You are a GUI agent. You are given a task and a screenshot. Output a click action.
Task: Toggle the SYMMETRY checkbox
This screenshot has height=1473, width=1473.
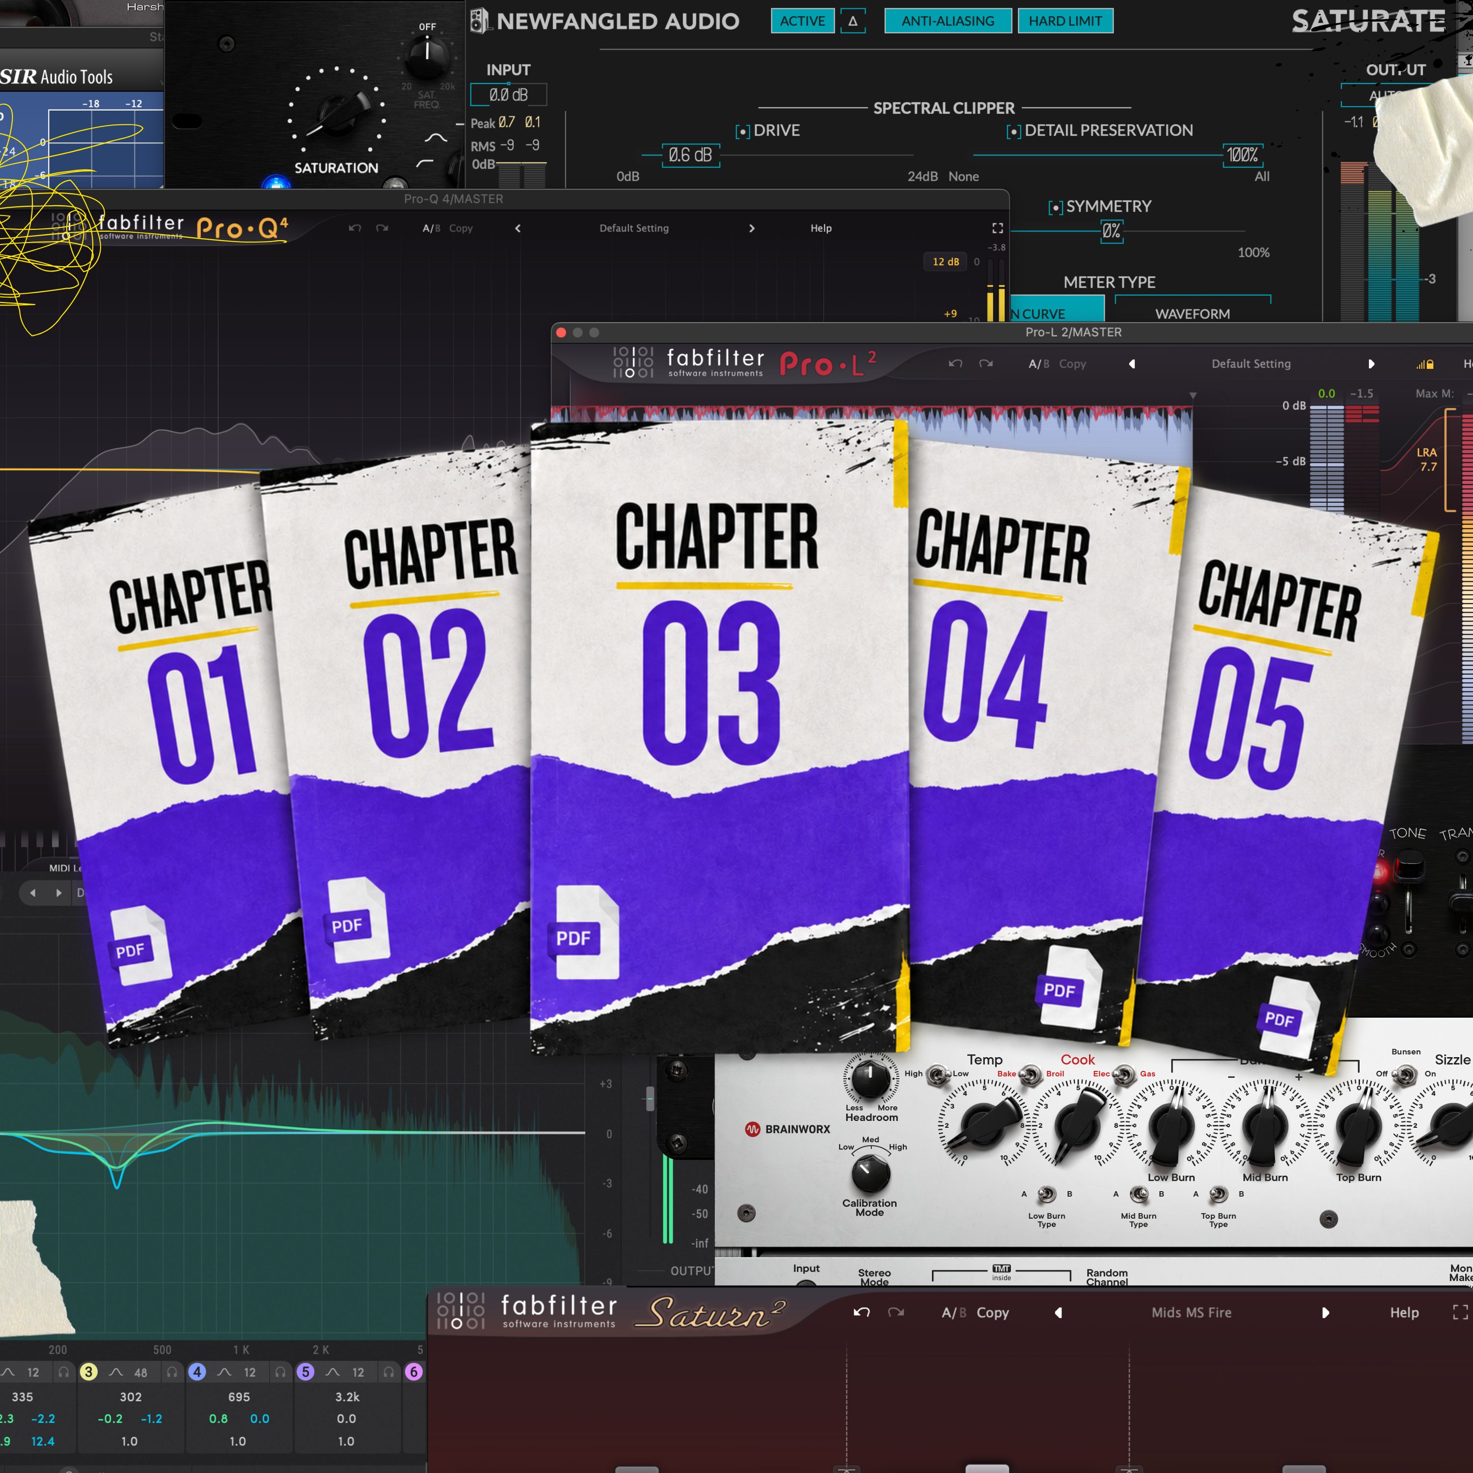[x=1055, y=207]
